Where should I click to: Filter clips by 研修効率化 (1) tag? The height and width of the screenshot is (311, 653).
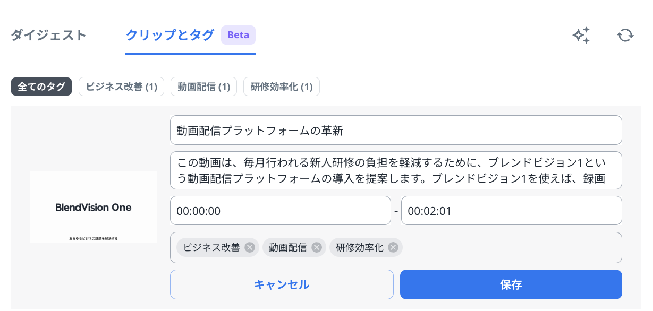(x=281, y=87)
